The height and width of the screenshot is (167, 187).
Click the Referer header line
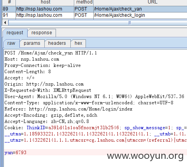point(68,109)
